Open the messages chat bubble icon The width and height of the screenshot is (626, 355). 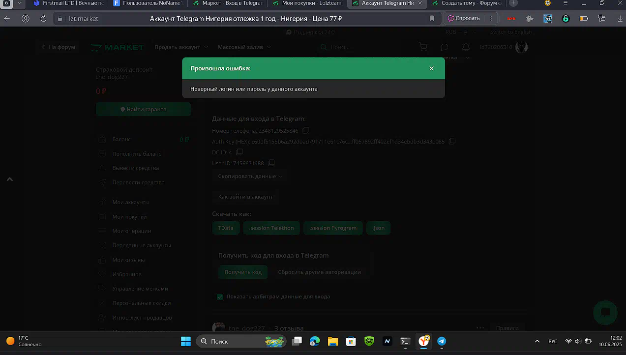tap(444, 47)
